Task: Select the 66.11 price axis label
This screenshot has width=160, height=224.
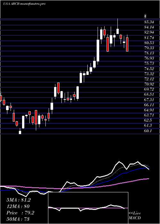Action: (149, 105)
